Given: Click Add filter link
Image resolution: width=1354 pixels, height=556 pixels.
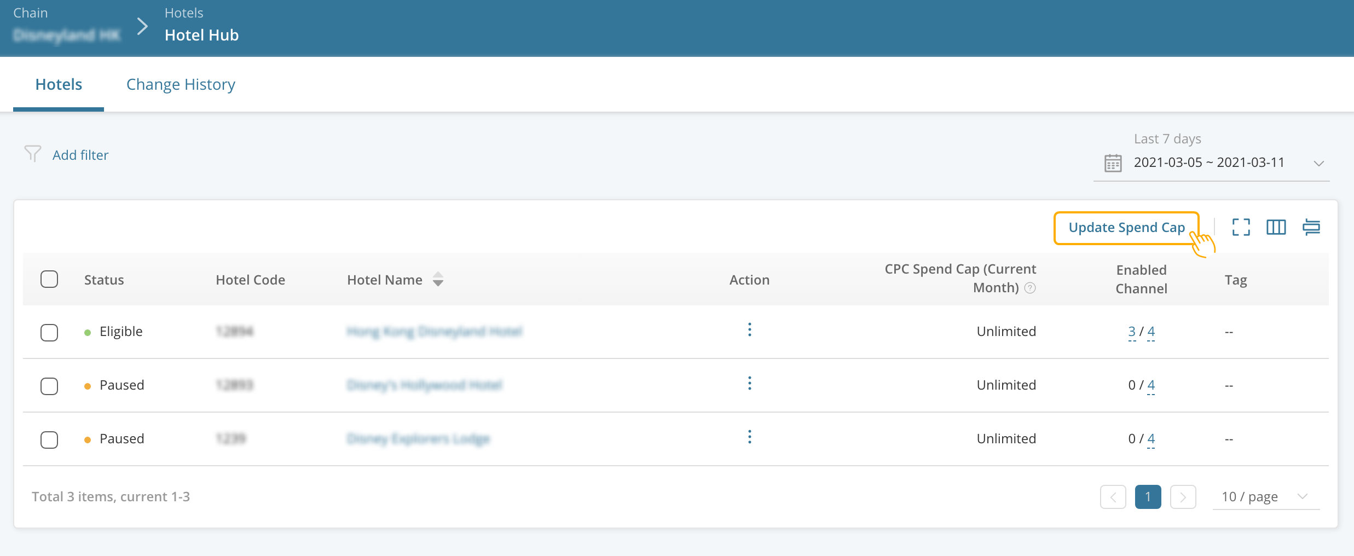Looking at the screenshot, I should click(80, 155).
